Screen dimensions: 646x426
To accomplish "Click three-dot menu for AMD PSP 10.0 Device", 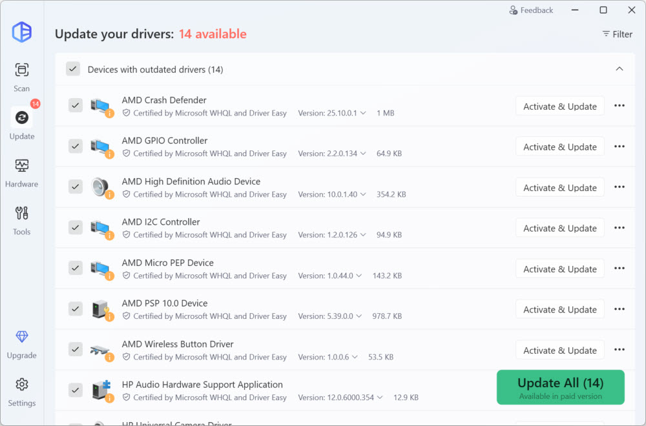I will [x=619, y=309].
